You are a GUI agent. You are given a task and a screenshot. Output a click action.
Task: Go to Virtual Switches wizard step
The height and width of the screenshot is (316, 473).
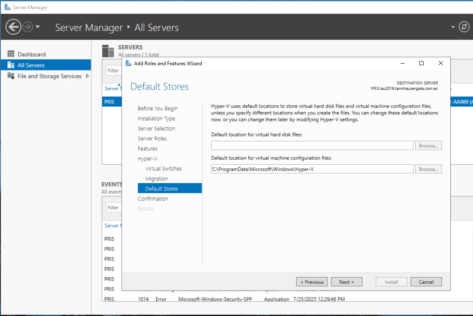pos(163,169)
